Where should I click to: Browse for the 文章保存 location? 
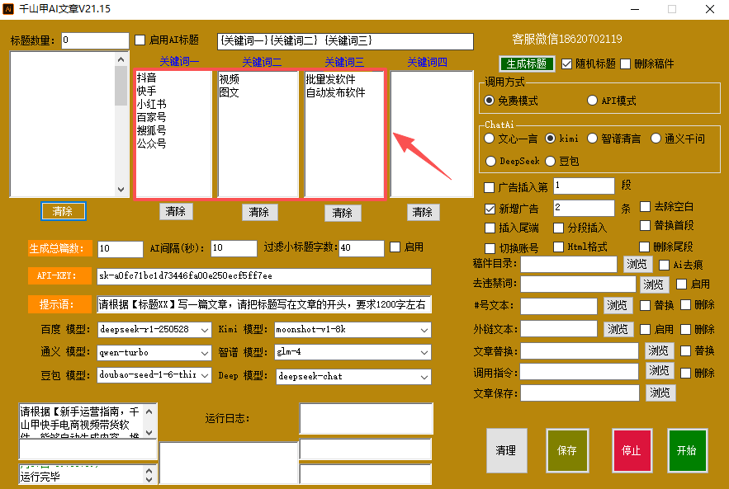659,393
